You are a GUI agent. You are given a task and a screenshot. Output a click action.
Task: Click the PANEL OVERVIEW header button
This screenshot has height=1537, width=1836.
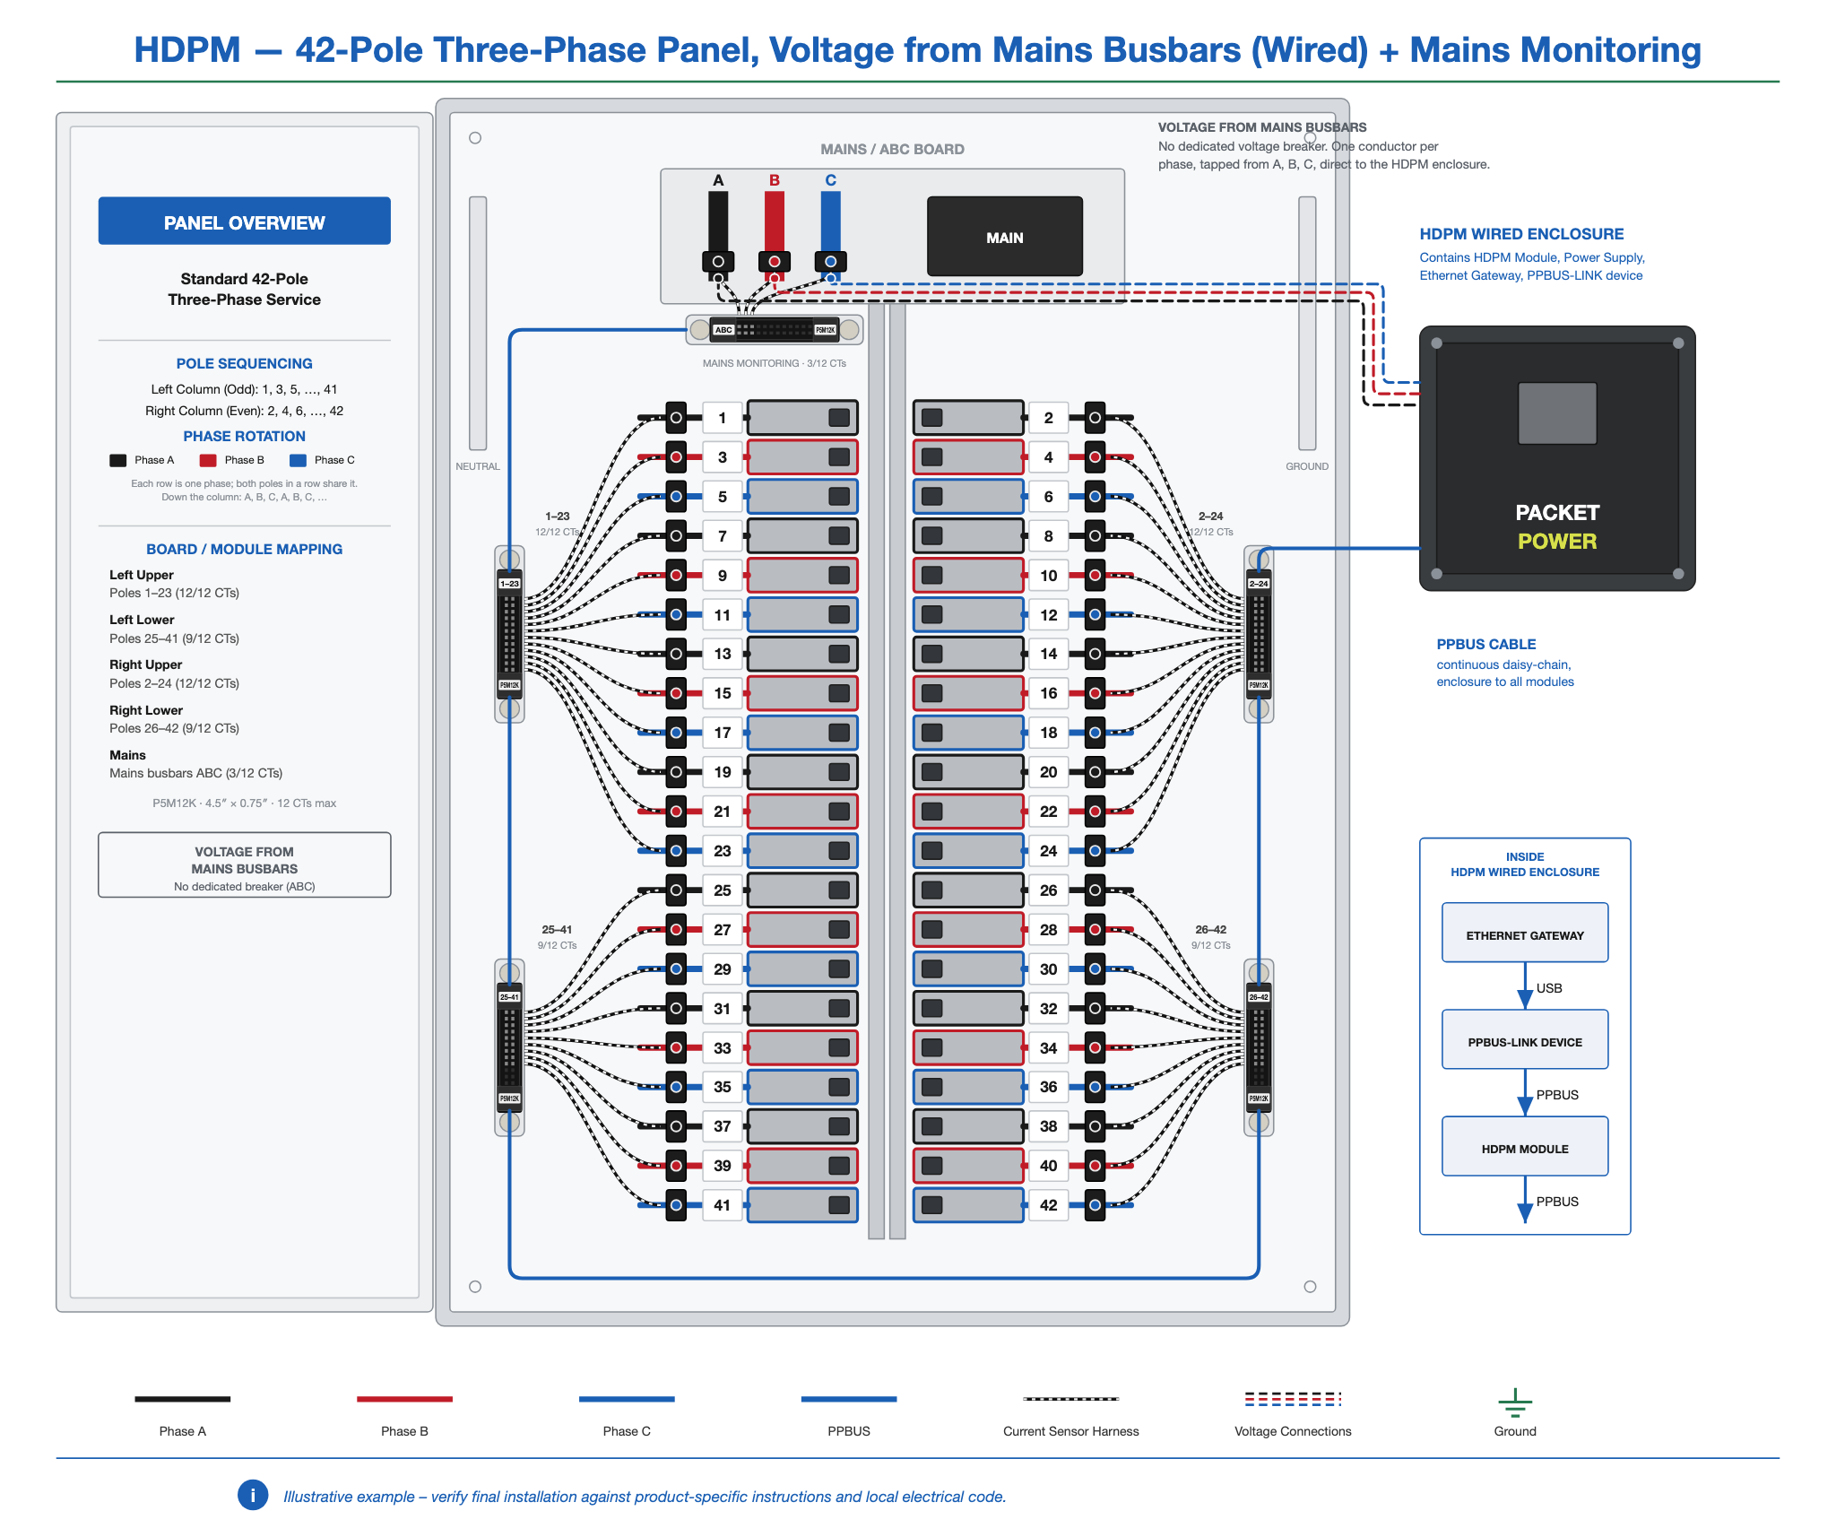[244, 221]
